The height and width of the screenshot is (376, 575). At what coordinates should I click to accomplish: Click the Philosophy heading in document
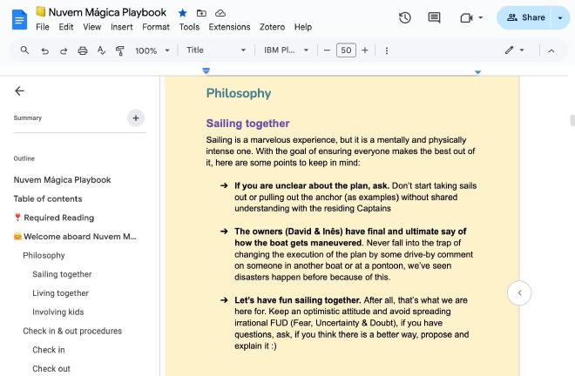coord(239,93)
